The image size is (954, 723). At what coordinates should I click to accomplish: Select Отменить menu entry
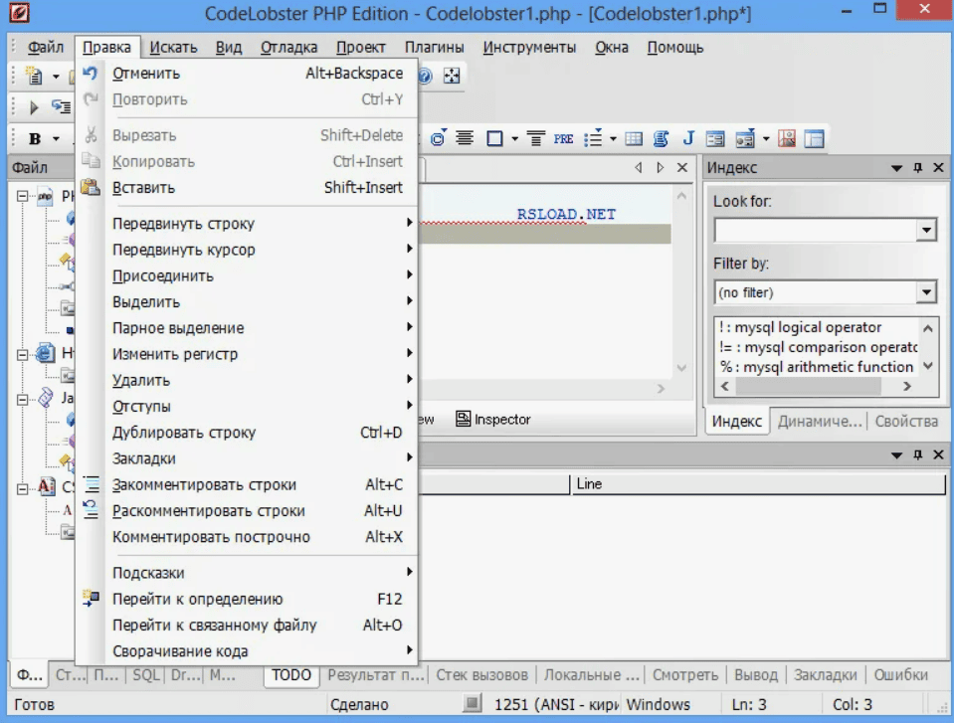(x=247, y=73)
